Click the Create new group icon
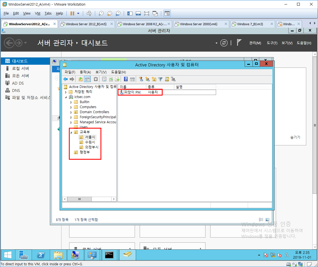Screen dimensions: 318x267 [x=148, y=79]
